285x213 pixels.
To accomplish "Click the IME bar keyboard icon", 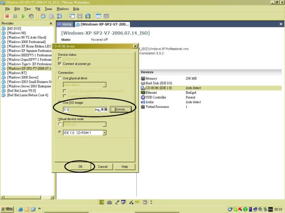I will point(109,202).
